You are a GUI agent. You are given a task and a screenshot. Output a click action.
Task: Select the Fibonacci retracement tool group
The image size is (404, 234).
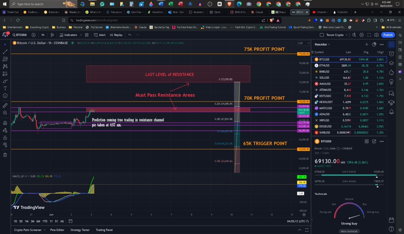point(5,59)
